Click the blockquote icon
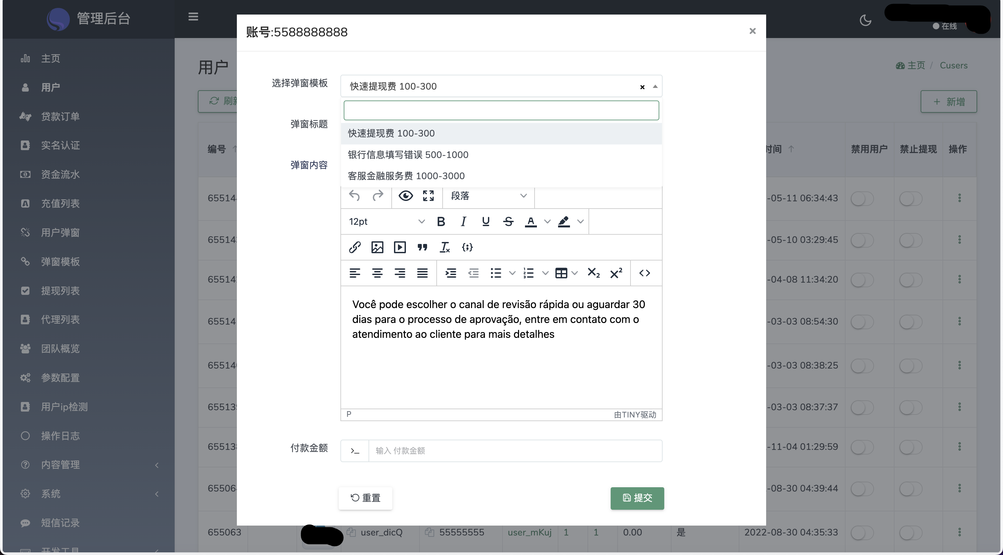Viewport: 1003px width, 555px height. [x=422, y=247]
